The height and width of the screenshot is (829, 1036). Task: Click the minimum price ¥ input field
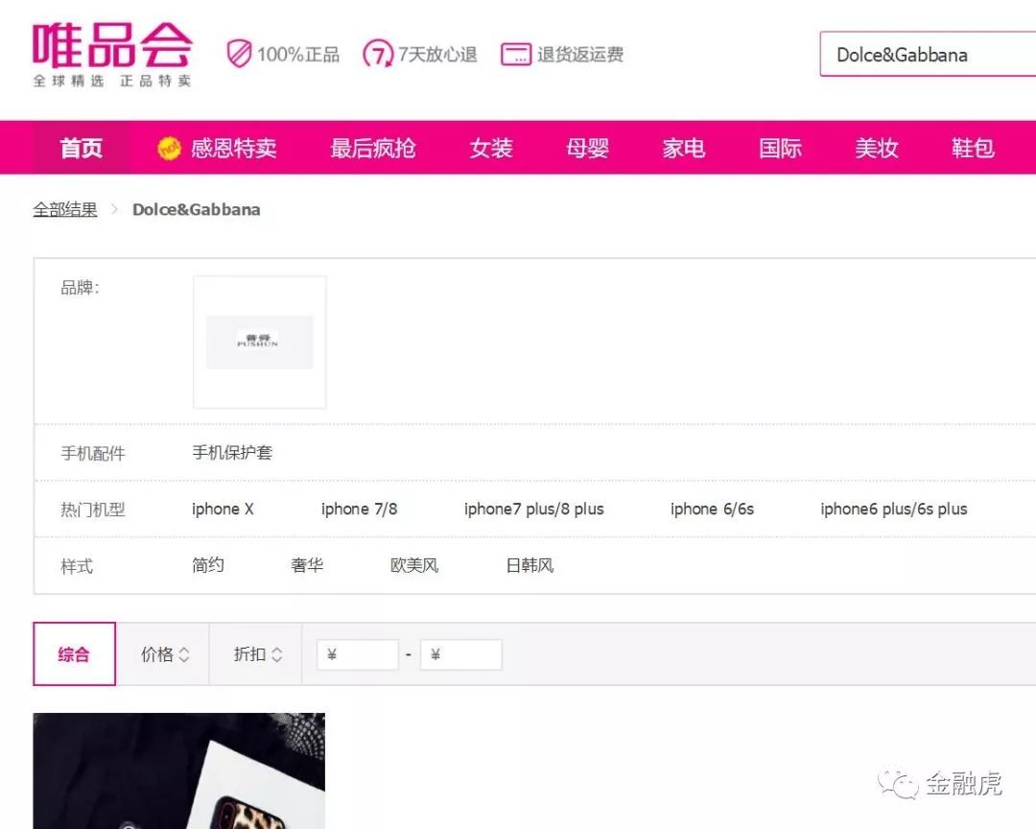coord(357,653)
